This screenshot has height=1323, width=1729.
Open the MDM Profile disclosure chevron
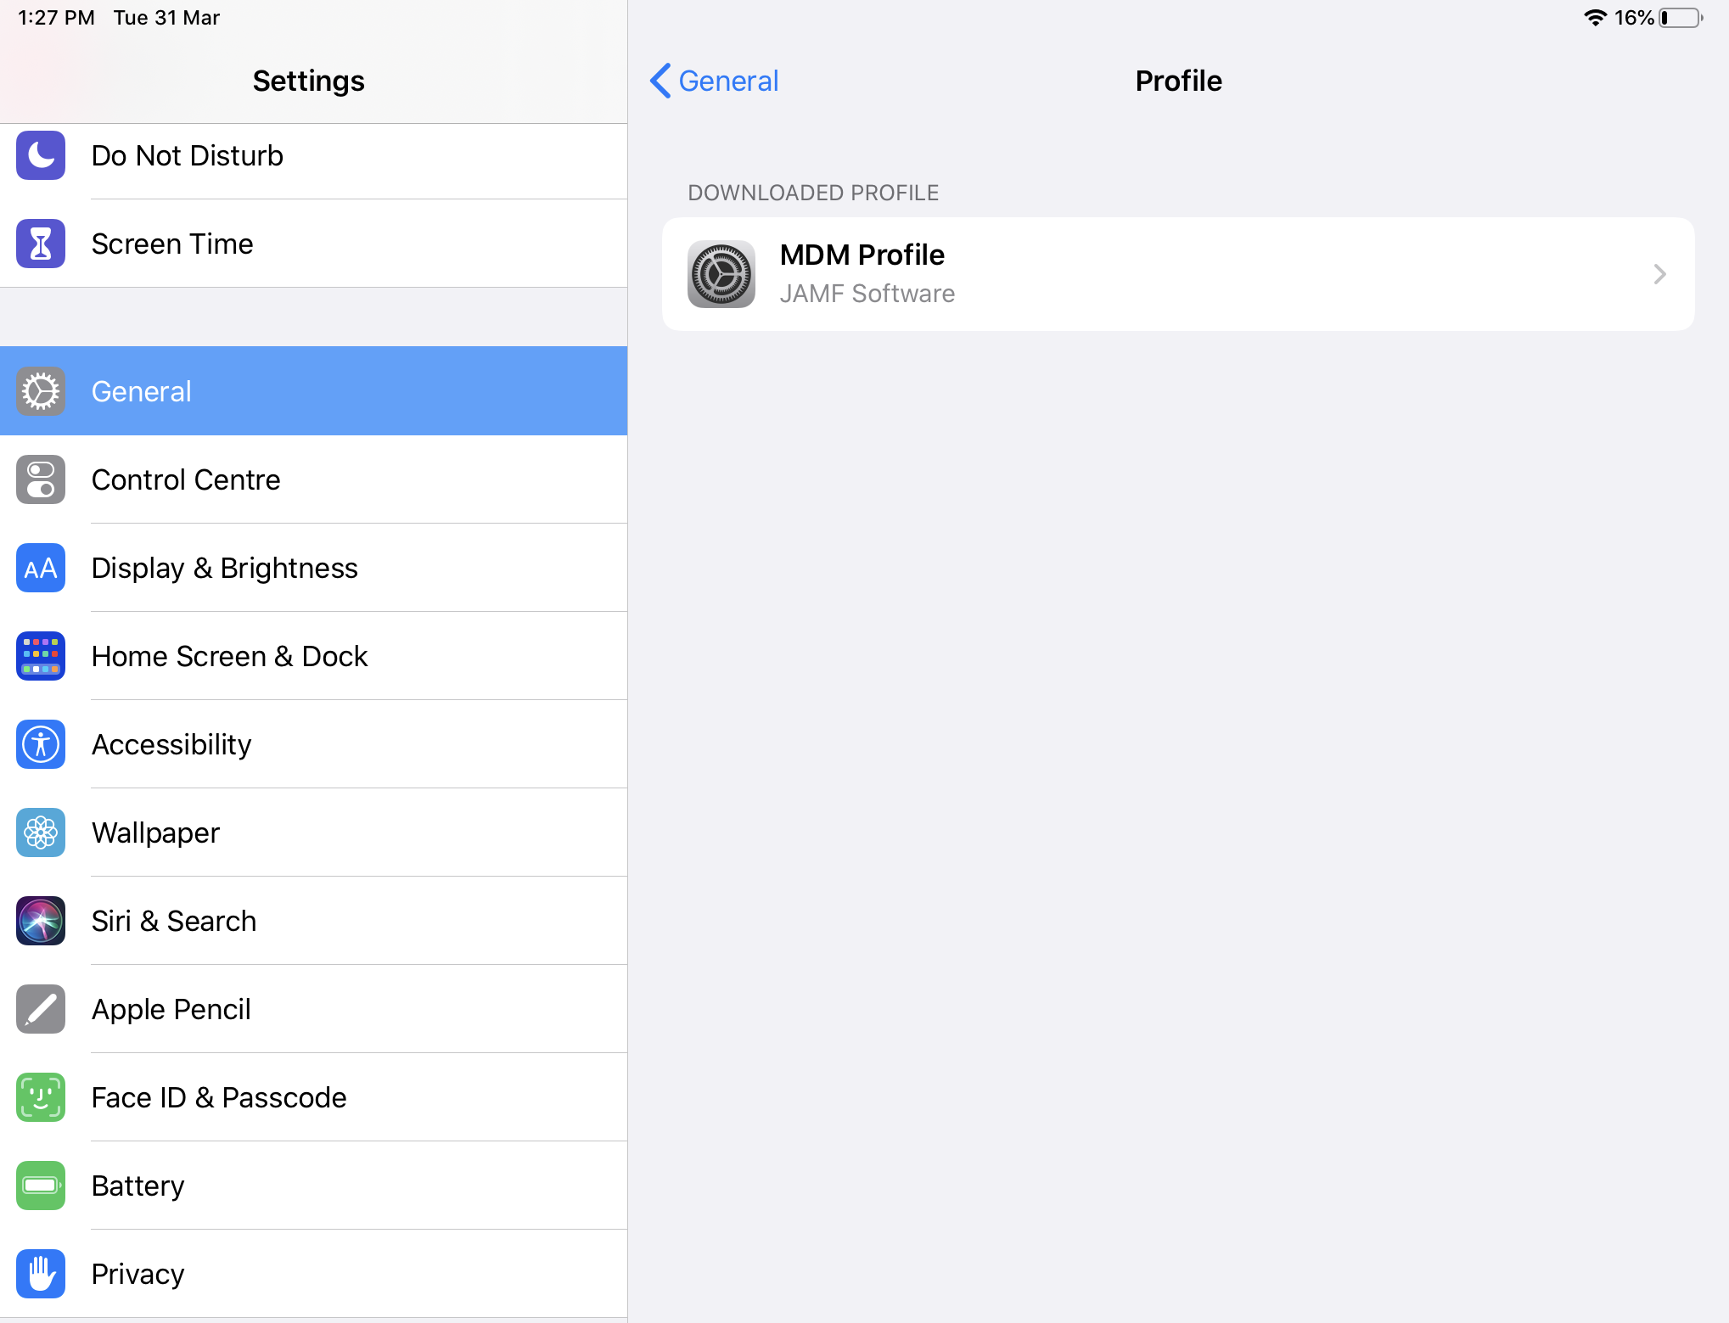[x=1659, y=274]
